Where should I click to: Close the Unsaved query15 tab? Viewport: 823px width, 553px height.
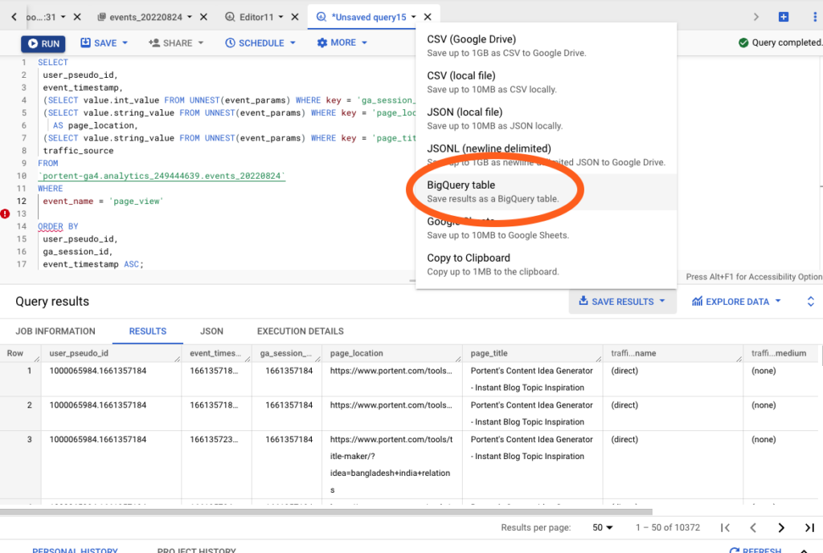(428, 17)
